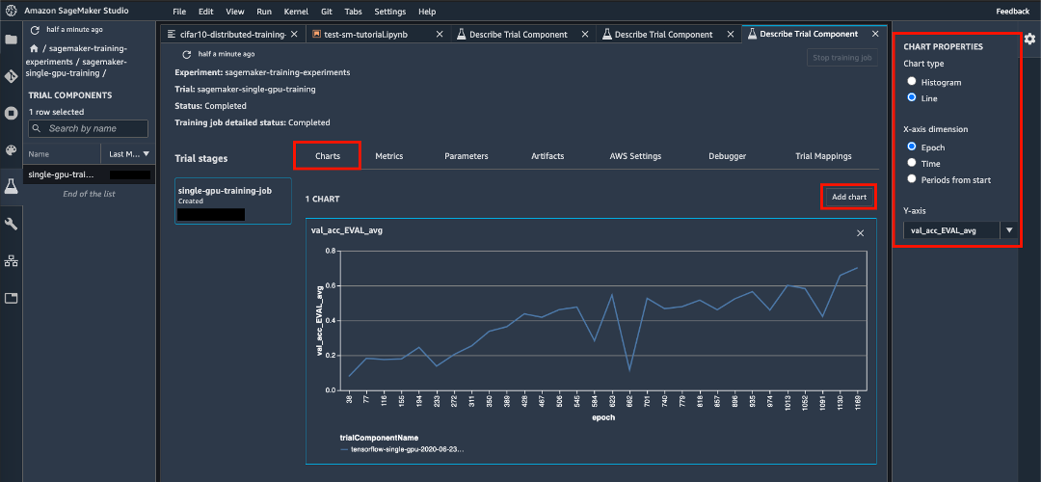Open the Run menu
Image resolution: width=1041 pixels, height=482 pixels.
263,12
